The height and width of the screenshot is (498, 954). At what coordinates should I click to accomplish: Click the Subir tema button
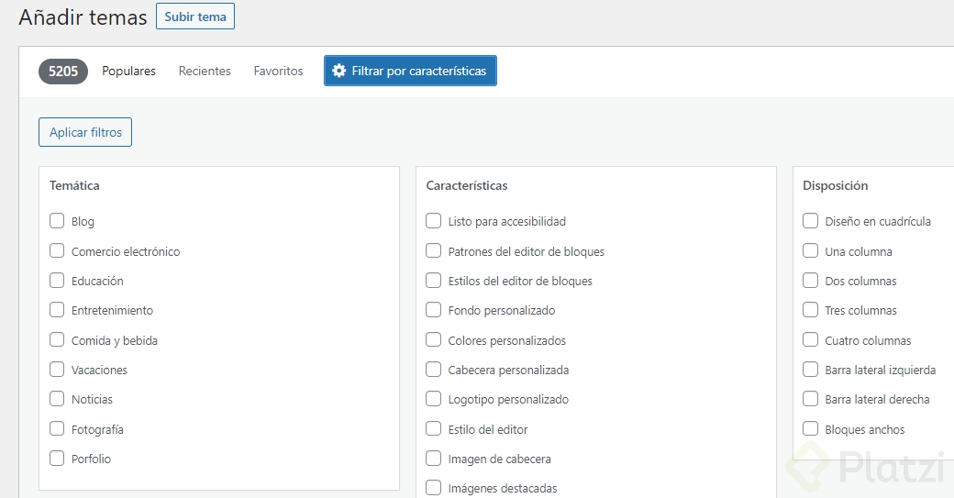[194, 17]
